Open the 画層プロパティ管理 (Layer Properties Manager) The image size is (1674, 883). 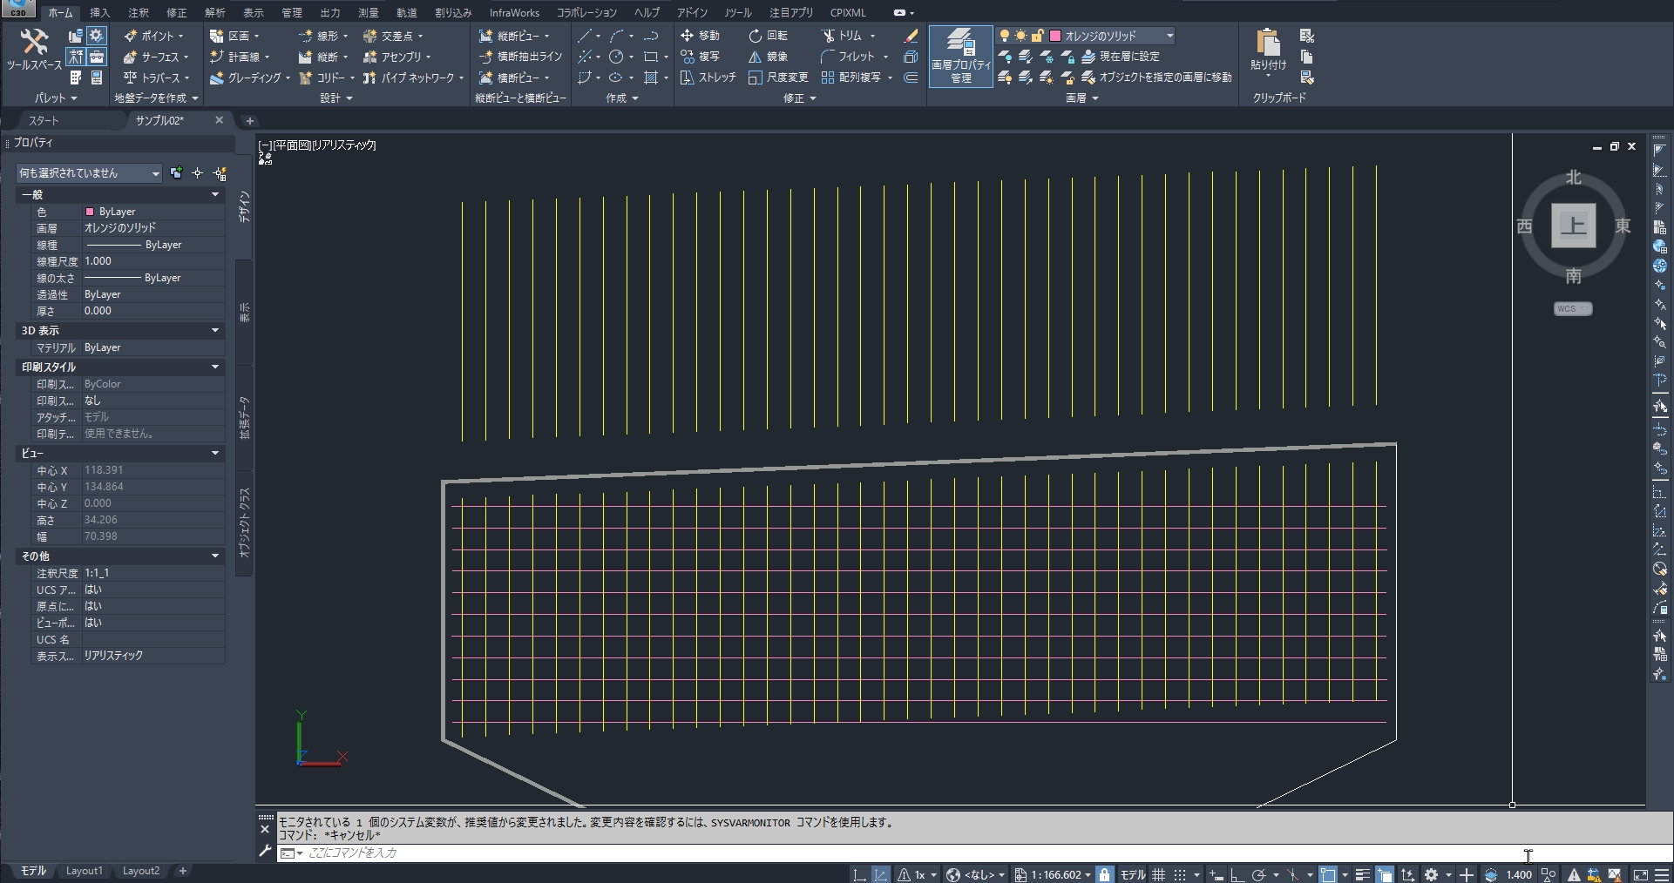[959, 57]
